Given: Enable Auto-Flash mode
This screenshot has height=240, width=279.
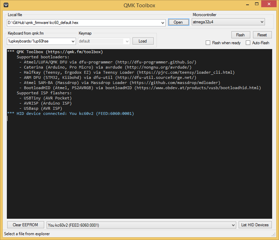Looking at the screenshot, I should [x=248, y=43].
